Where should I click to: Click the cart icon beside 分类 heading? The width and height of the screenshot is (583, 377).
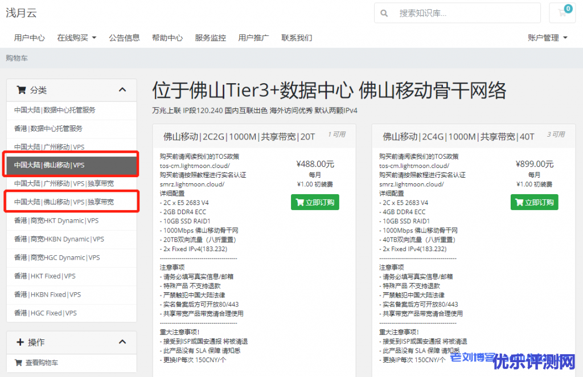(21, 89)
